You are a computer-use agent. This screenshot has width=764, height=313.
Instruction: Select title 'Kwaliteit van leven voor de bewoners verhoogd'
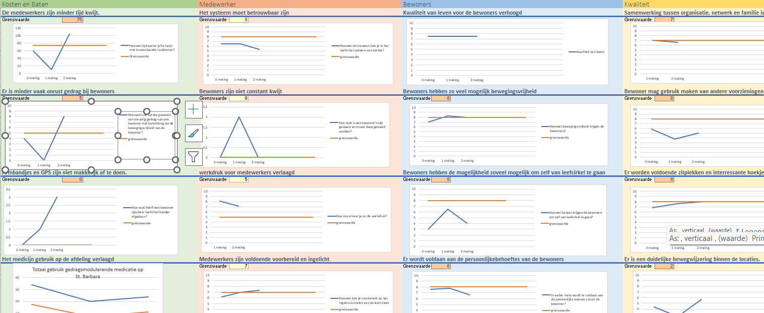coord(462,13)
